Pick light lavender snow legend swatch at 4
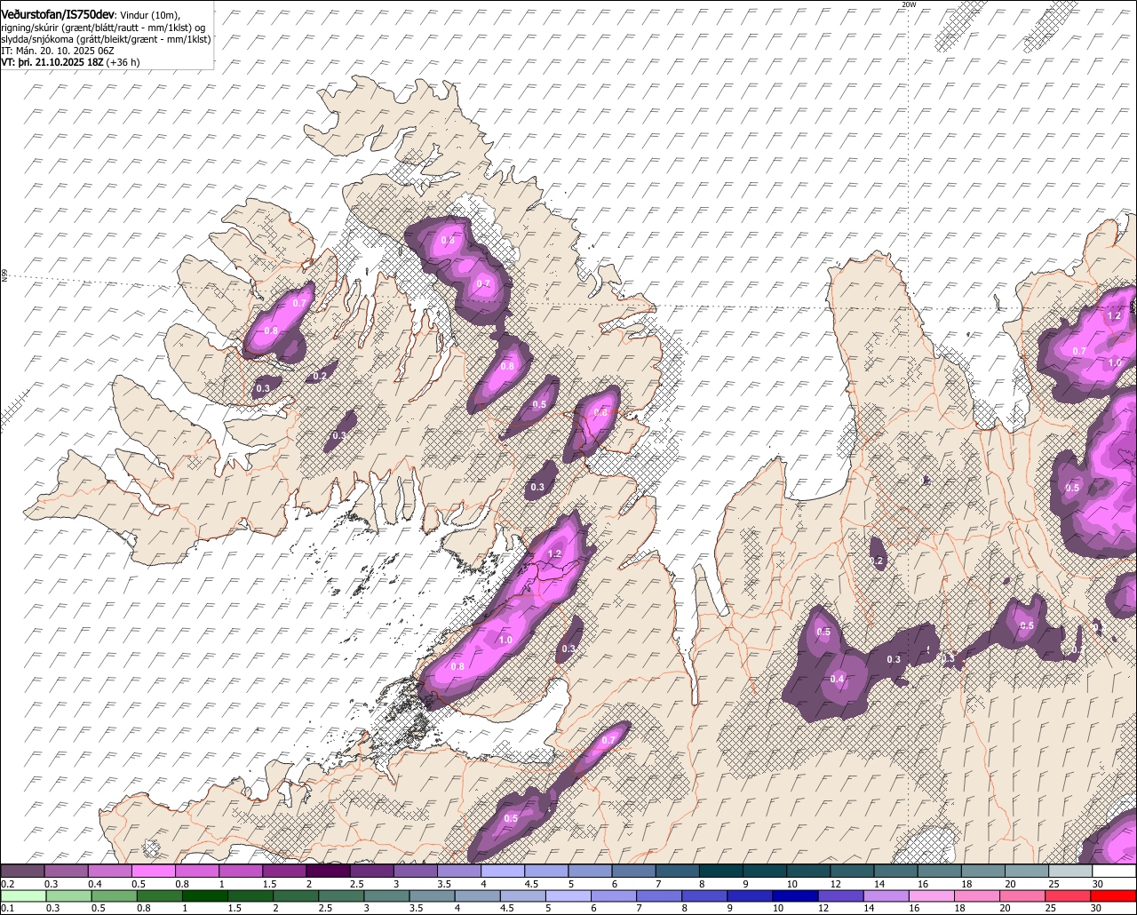The image size is (1137, 915). [502, 871]
